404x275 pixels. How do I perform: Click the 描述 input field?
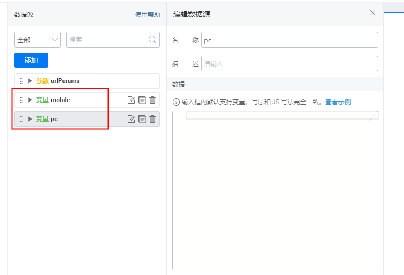(x=290, y=63)
